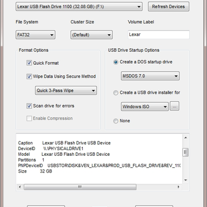Image resolution: width=207 pixels, height=207 pixels.
Task: Select Create a USB drive installer radio
Action: pyautogui.click(x=116, y=93)
